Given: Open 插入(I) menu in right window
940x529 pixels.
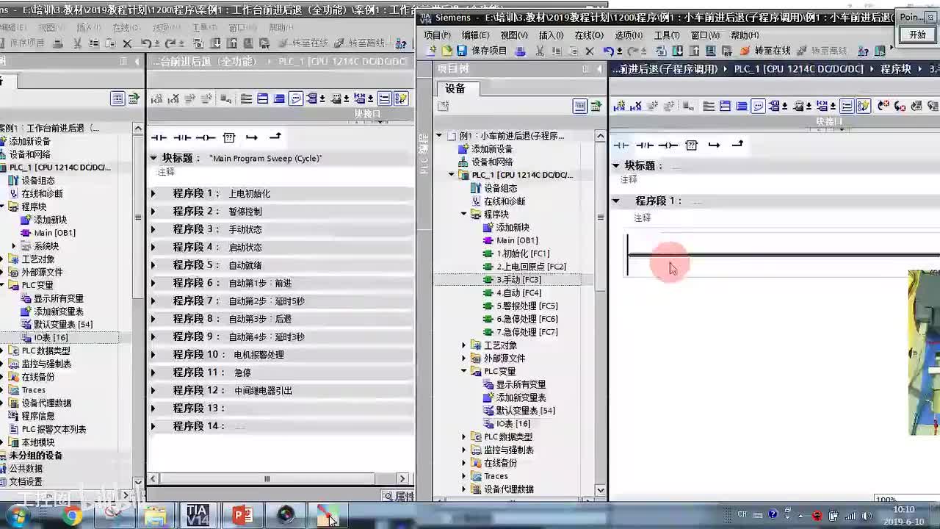Looking at the screenshot, I should pyautogui.click(x=551, y=35).
